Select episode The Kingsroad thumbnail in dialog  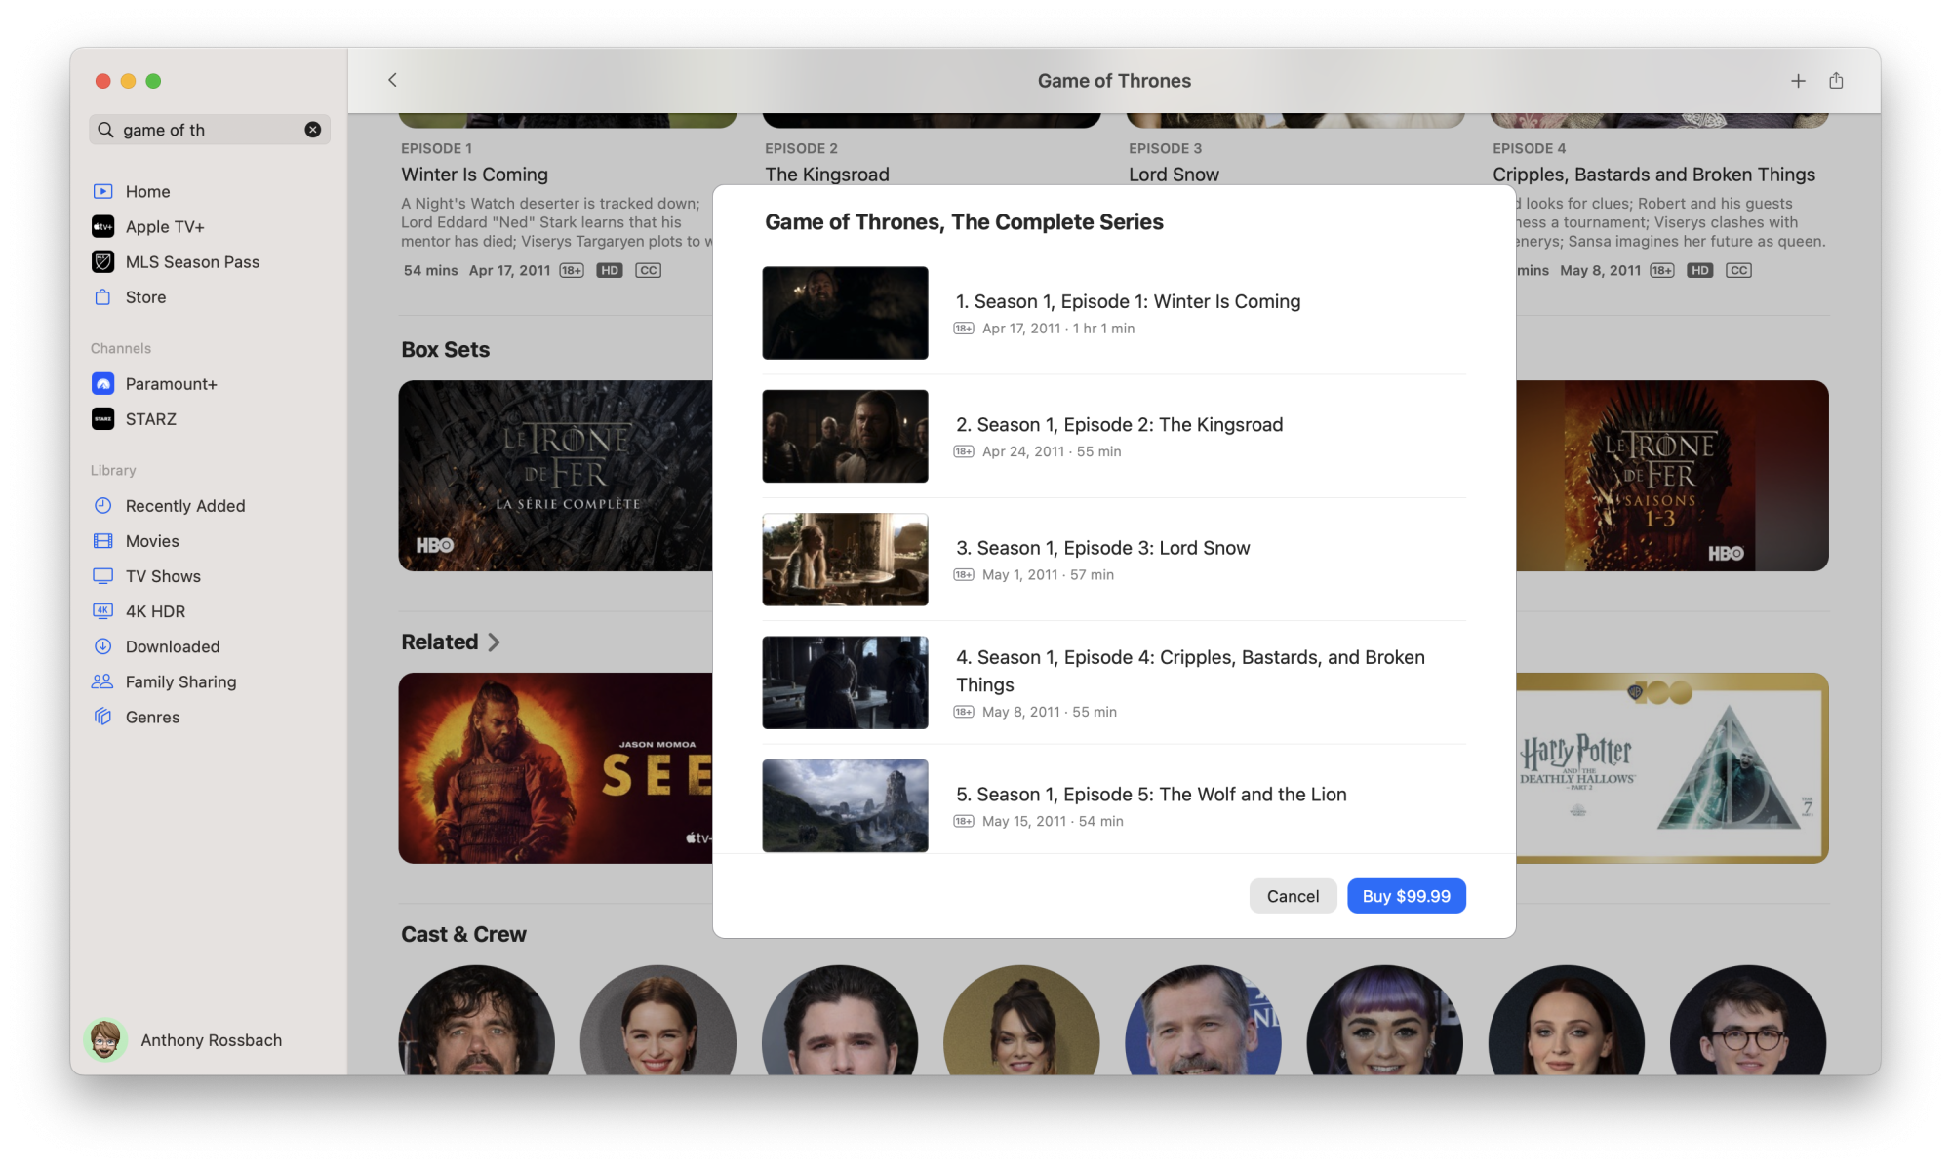(845, 436)
